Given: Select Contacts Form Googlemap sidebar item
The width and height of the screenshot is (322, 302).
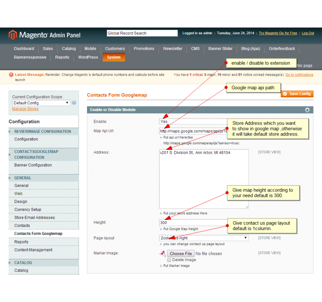Looking at the screenshot, I should pos(38,234).
